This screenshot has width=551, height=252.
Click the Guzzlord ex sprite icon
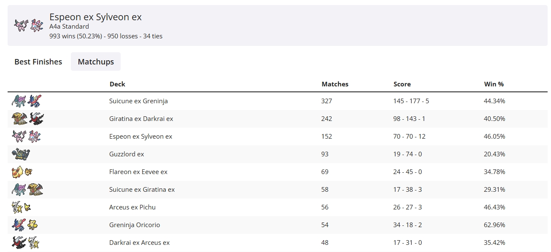click(x=21, y=154)
